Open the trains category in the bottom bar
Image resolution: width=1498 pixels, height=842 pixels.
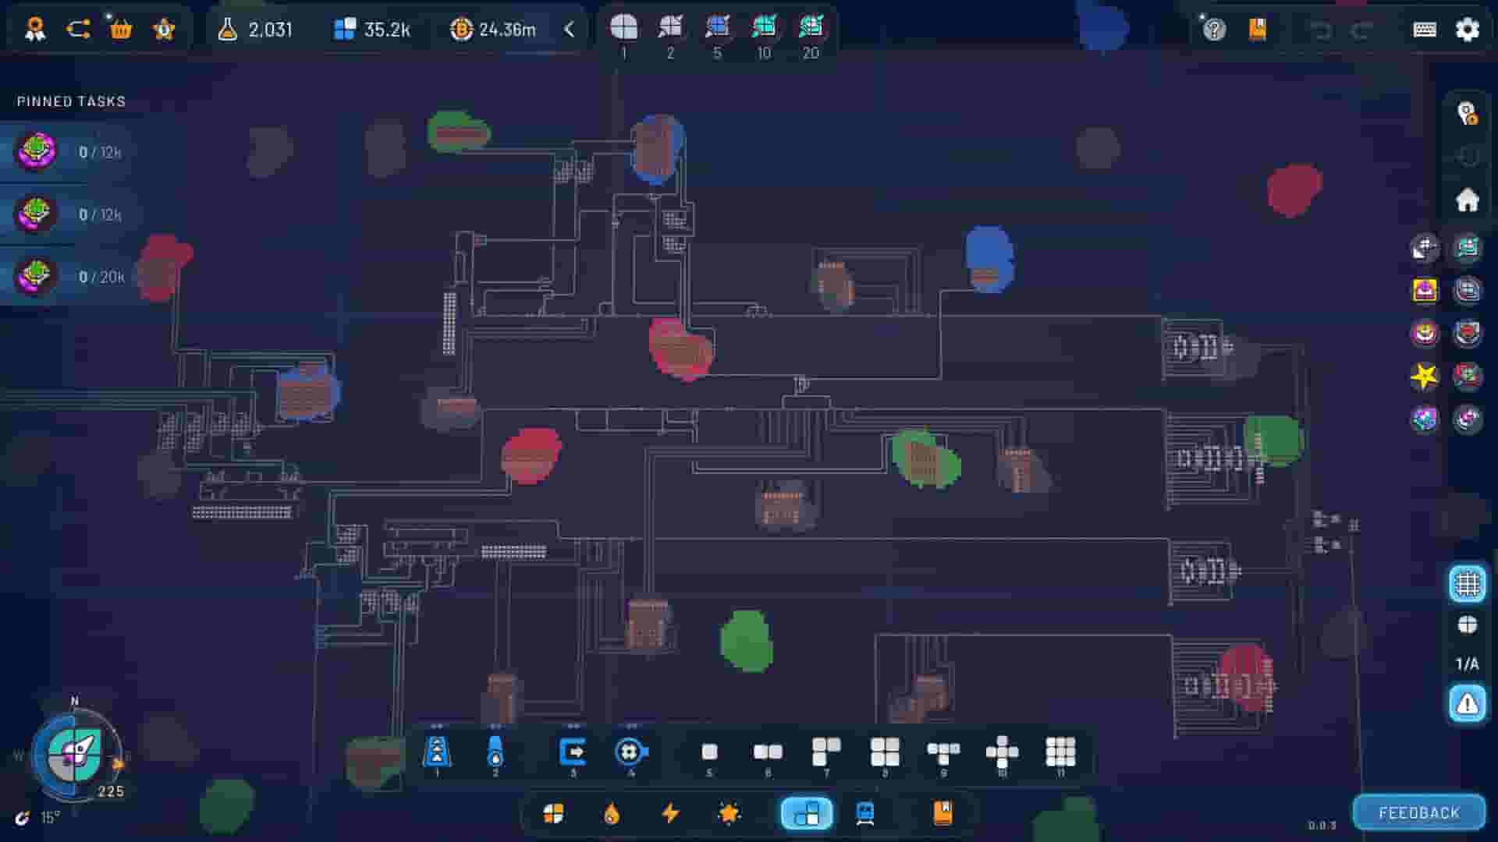866,814
